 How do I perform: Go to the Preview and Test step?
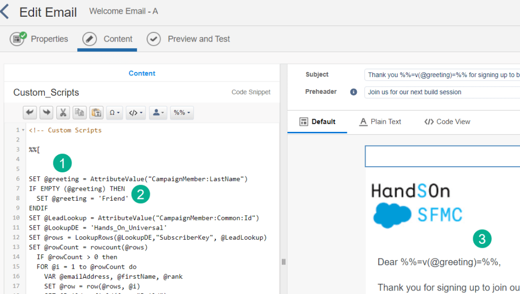pos(189,39)
